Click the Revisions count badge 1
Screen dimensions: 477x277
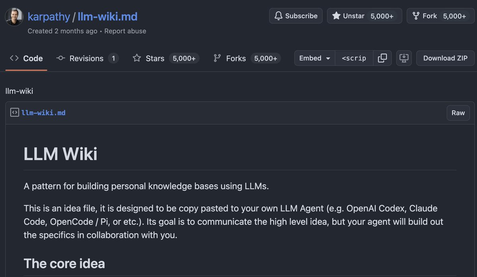tap(113, 58)
